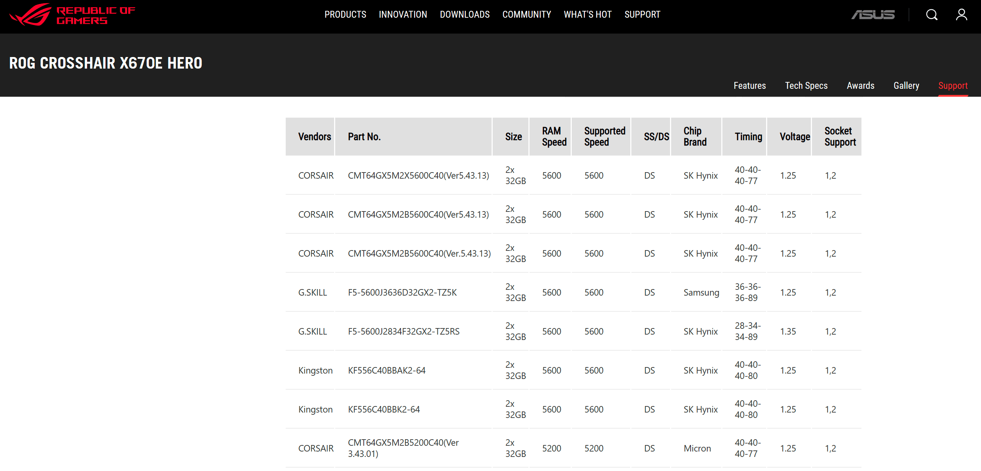Open the WHAT'S HOT menu
Image resolution: width=981 pixels, height=471 pixels.
pyautogui.click(x=587, y=14)
